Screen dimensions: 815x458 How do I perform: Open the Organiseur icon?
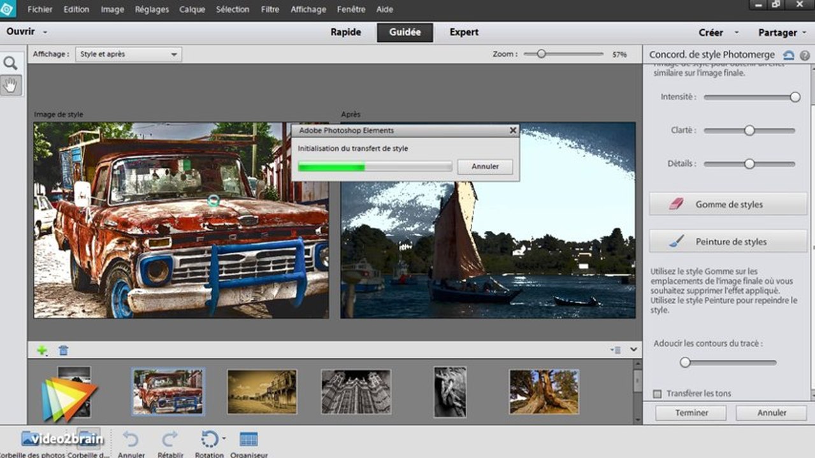[249, 440]
